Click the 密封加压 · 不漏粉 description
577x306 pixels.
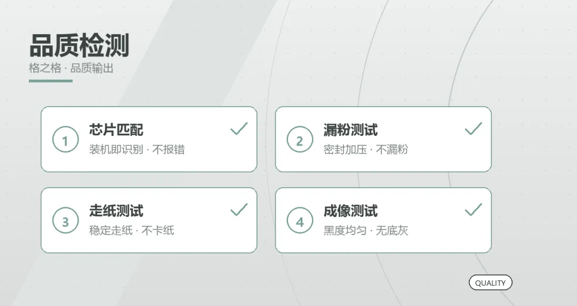coord(366,149)
